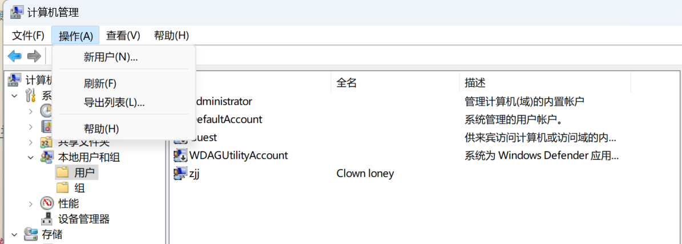Viewport: 682px width, 244px height.
Task: Choose 新用户(N)... from the menu
Action: point(111,57)
